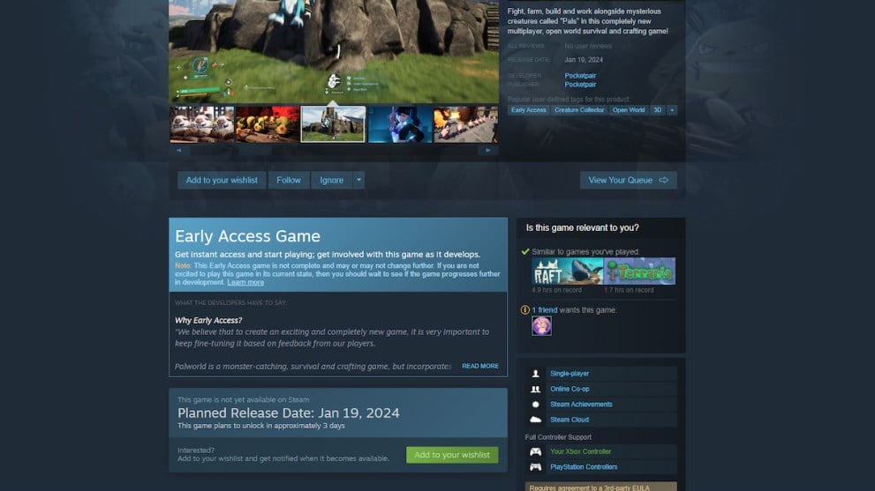Viewport: 875px width, 491px height.
Task: Expand more tags with the plus button
Action: (672, 110)
